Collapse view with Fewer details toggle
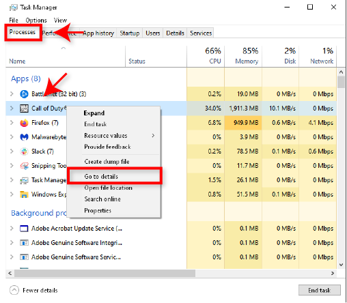The width and height of the screenshot is (347, 303). (x=33, y=290)
